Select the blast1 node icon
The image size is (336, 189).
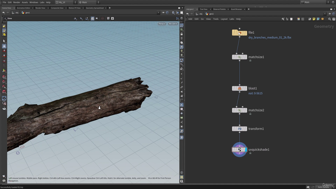tap(239, 88)
